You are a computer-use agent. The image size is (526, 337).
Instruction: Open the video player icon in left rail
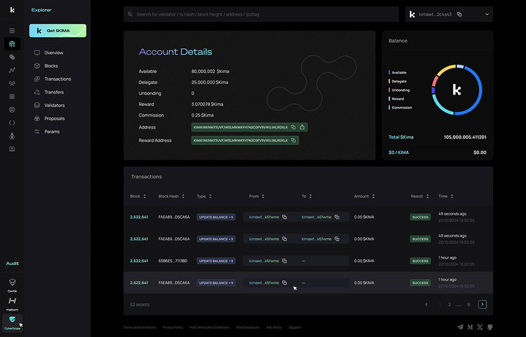pos(12,149)
